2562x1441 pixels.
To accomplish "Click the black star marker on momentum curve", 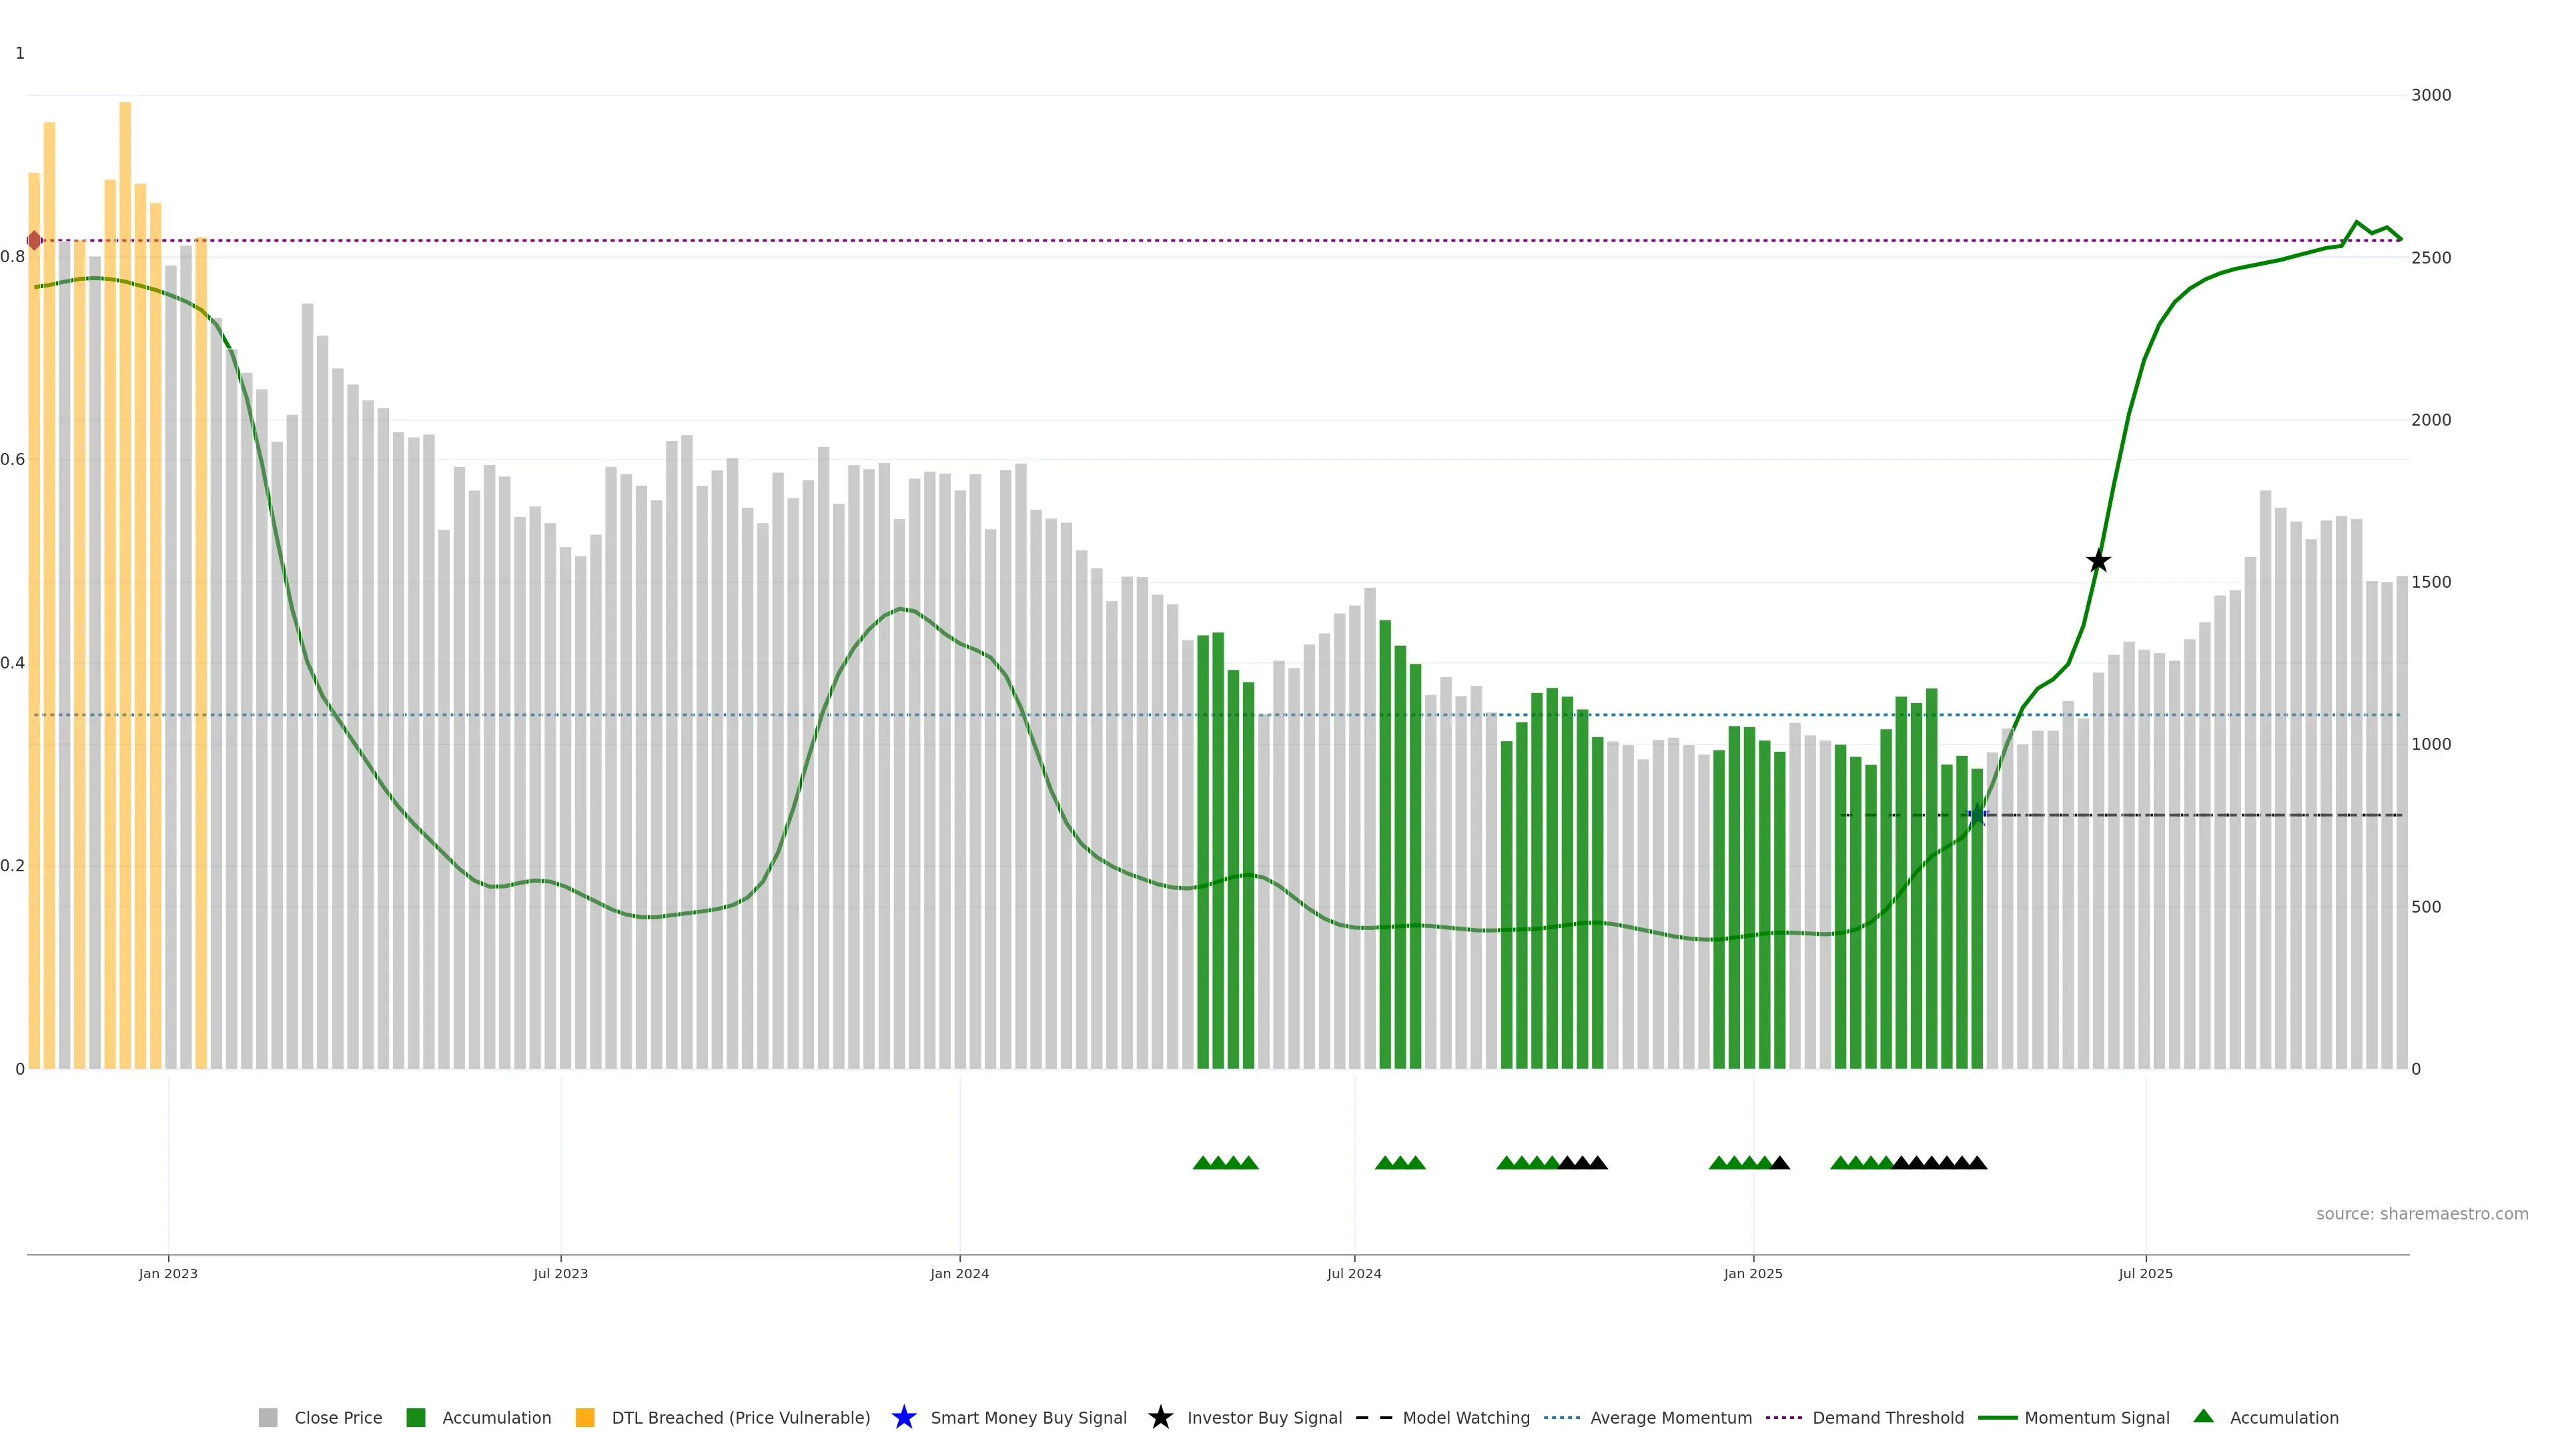I will 2098,562.
